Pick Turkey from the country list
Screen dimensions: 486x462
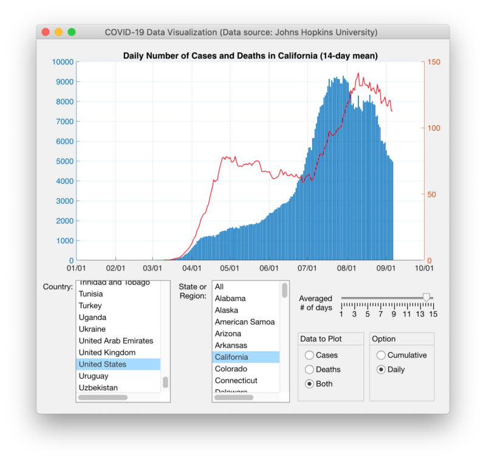pos(91,306)
